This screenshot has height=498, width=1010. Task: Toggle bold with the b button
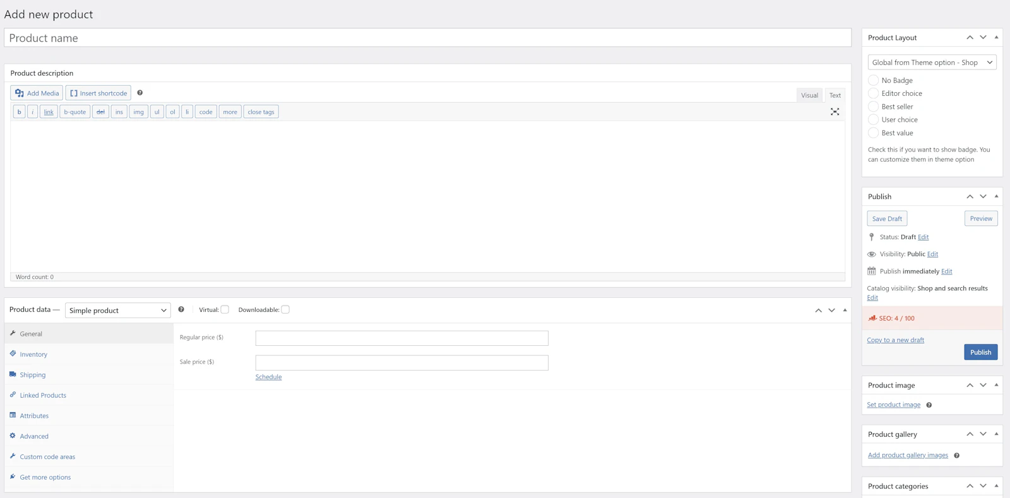point(20,112)
